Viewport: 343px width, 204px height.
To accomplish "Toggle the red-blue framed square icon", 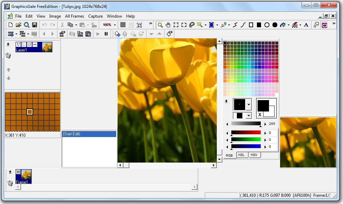I will tap(325, 25).
